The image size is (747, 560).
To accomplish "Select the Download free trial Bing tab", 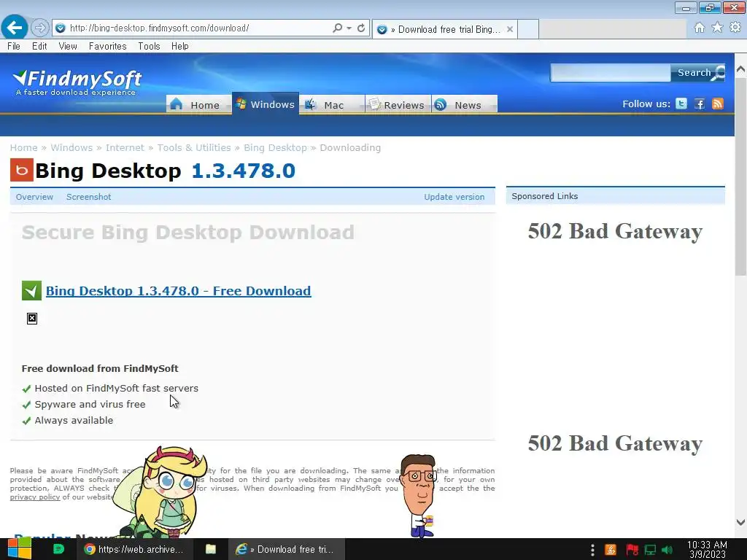I will [x=444, y=29].
